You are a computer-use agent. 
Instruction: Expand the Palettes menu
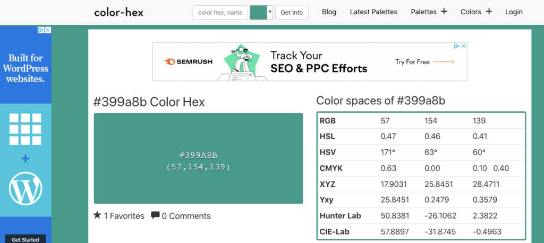click(424, 12)
